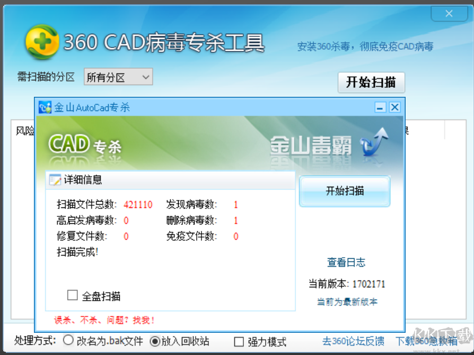Minimize the Kingsoft AutoCad dialog

[x=380, y=107]
